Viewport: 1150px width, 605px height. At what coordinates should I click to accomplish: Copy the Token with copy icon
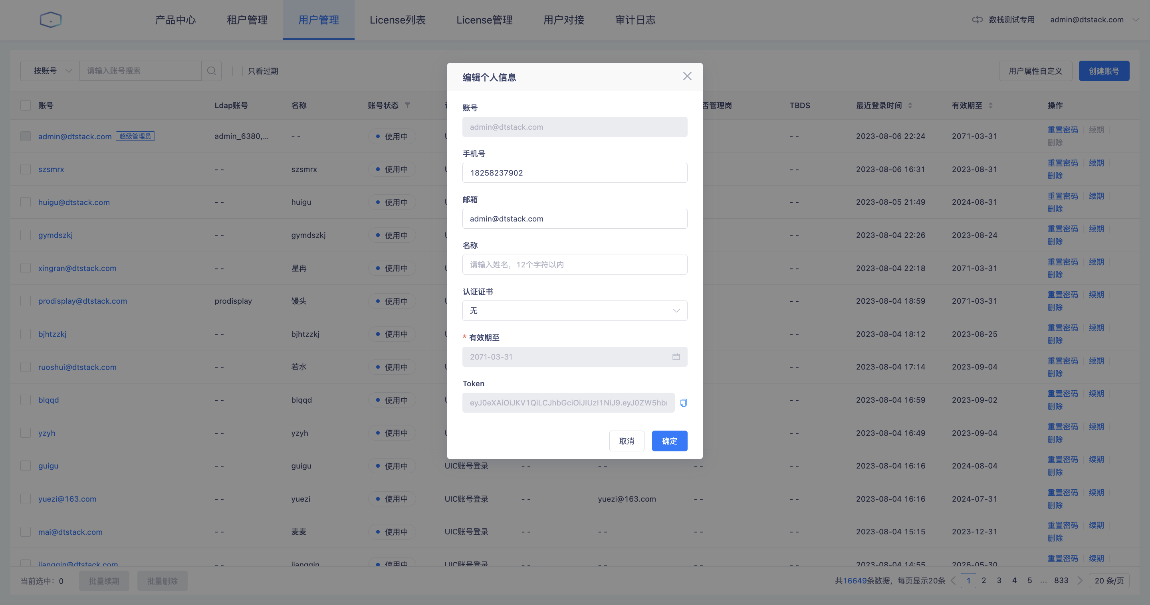point(683,403)
